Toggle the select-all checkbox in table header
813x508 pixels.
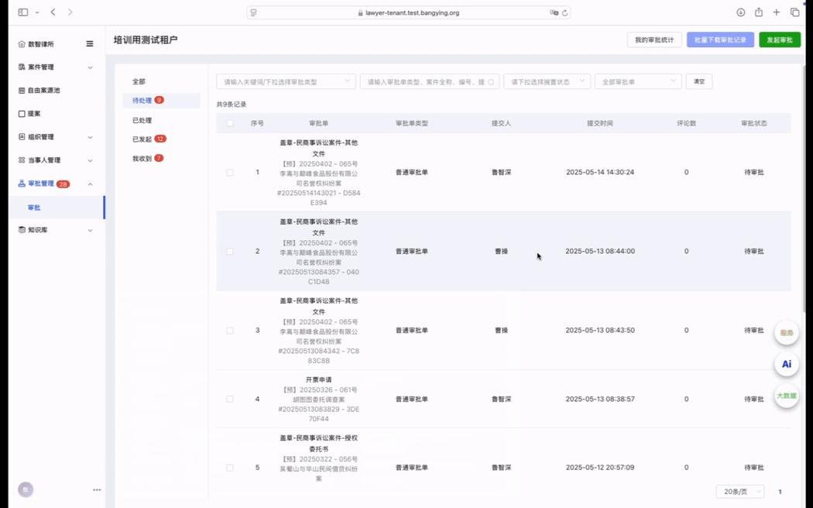coord(230,123)
